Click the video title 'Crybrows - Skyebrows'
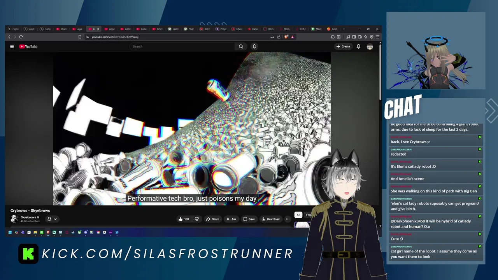 click(x=30, y=210)
